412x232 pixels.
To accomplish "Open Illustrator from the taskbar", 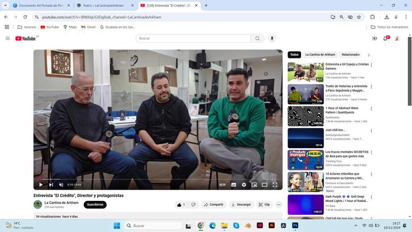I will (271, 226).
